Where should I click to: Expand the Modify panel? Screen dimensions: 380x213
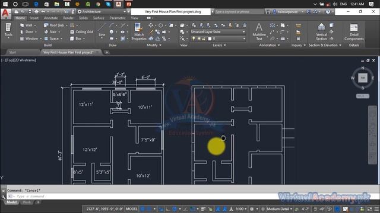pyautogui.click(x=154, y=45)
